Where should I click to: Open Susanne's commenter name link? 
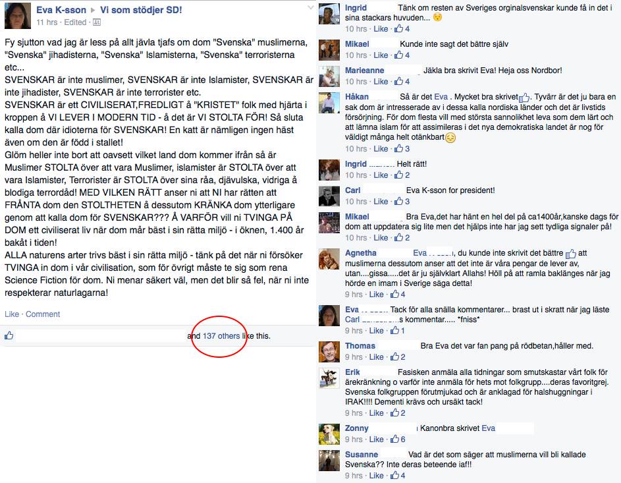tap(361, 455)
